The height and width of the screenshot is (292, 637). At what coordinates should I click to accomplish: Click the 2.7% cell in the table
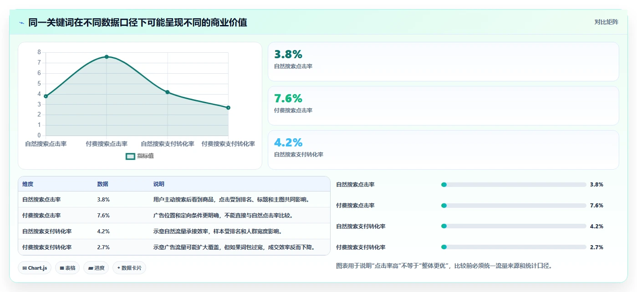[x=103, y=247]
